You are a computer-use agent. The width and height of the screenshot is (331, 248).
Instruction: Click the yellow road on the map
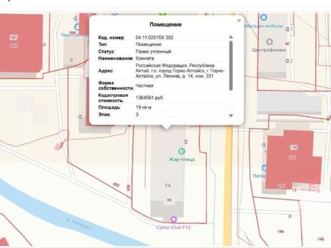(x=228, y=185)
